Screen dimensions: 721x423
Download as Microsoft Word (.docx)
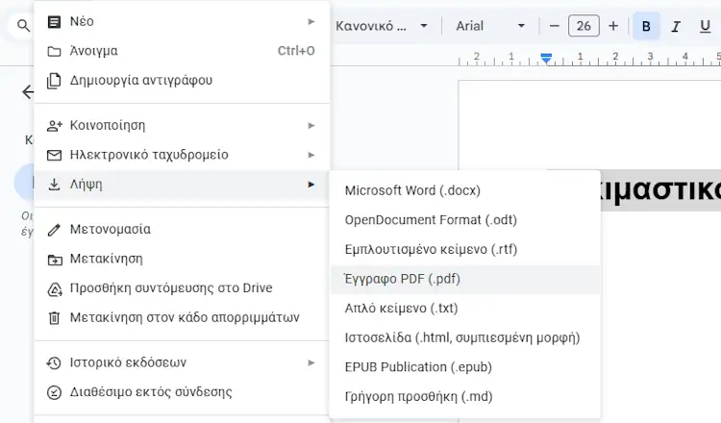click(465, 190)
